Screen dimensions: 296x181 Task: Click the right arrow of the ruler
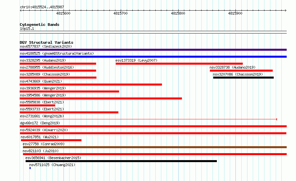[x=285, y=11]
